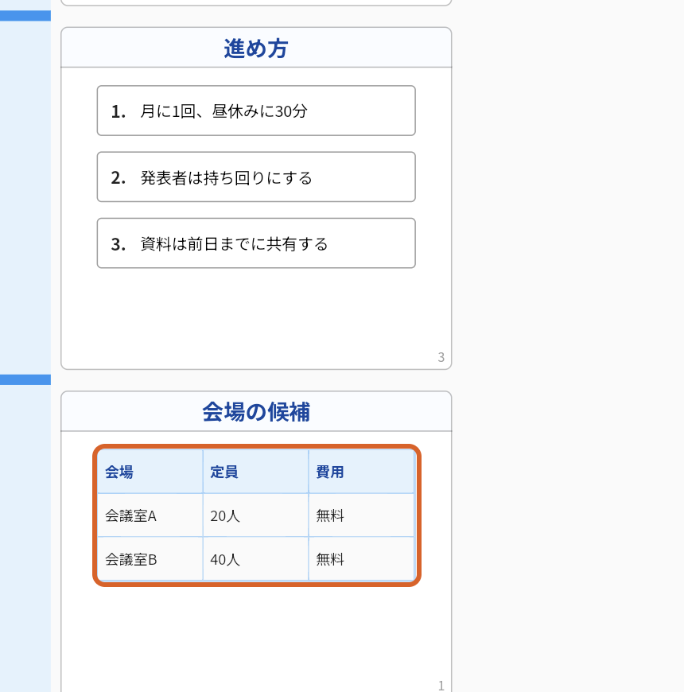Screen dimensions: 684x692
Task: Click the 40人 table cell
Action: coord(255,559)
